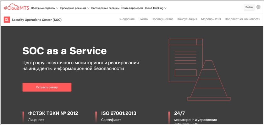Click the Войти login button
The height and width of the screenshot is (125, 264).
click(x=249, y=7)
